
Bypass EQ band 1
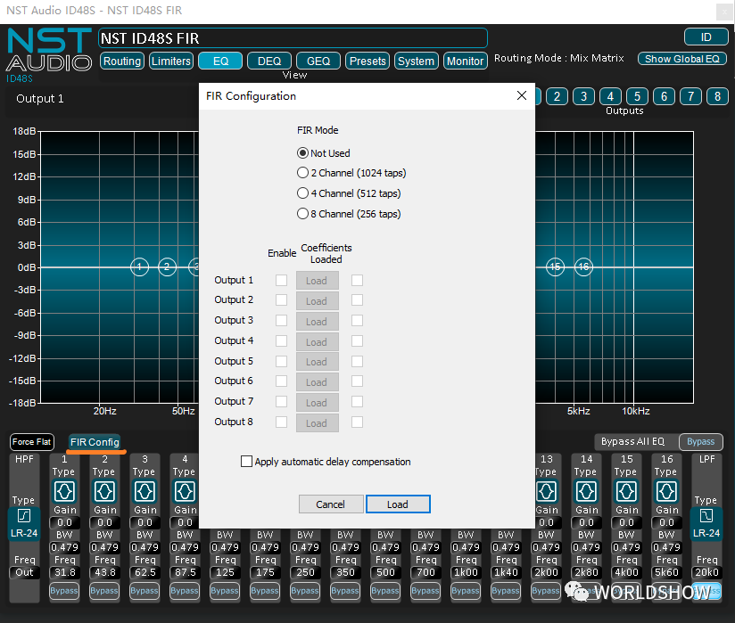pyautogui.click(x=64, y=591)
